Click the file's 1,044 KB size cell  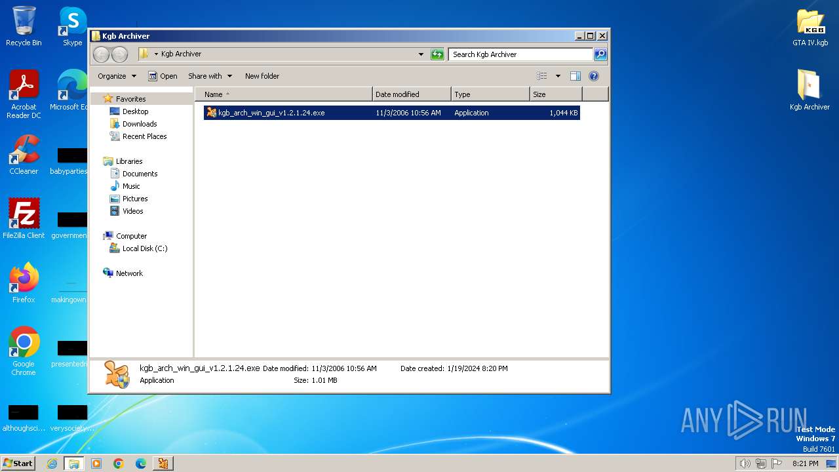pyautogui.click(x=564, y=113)
